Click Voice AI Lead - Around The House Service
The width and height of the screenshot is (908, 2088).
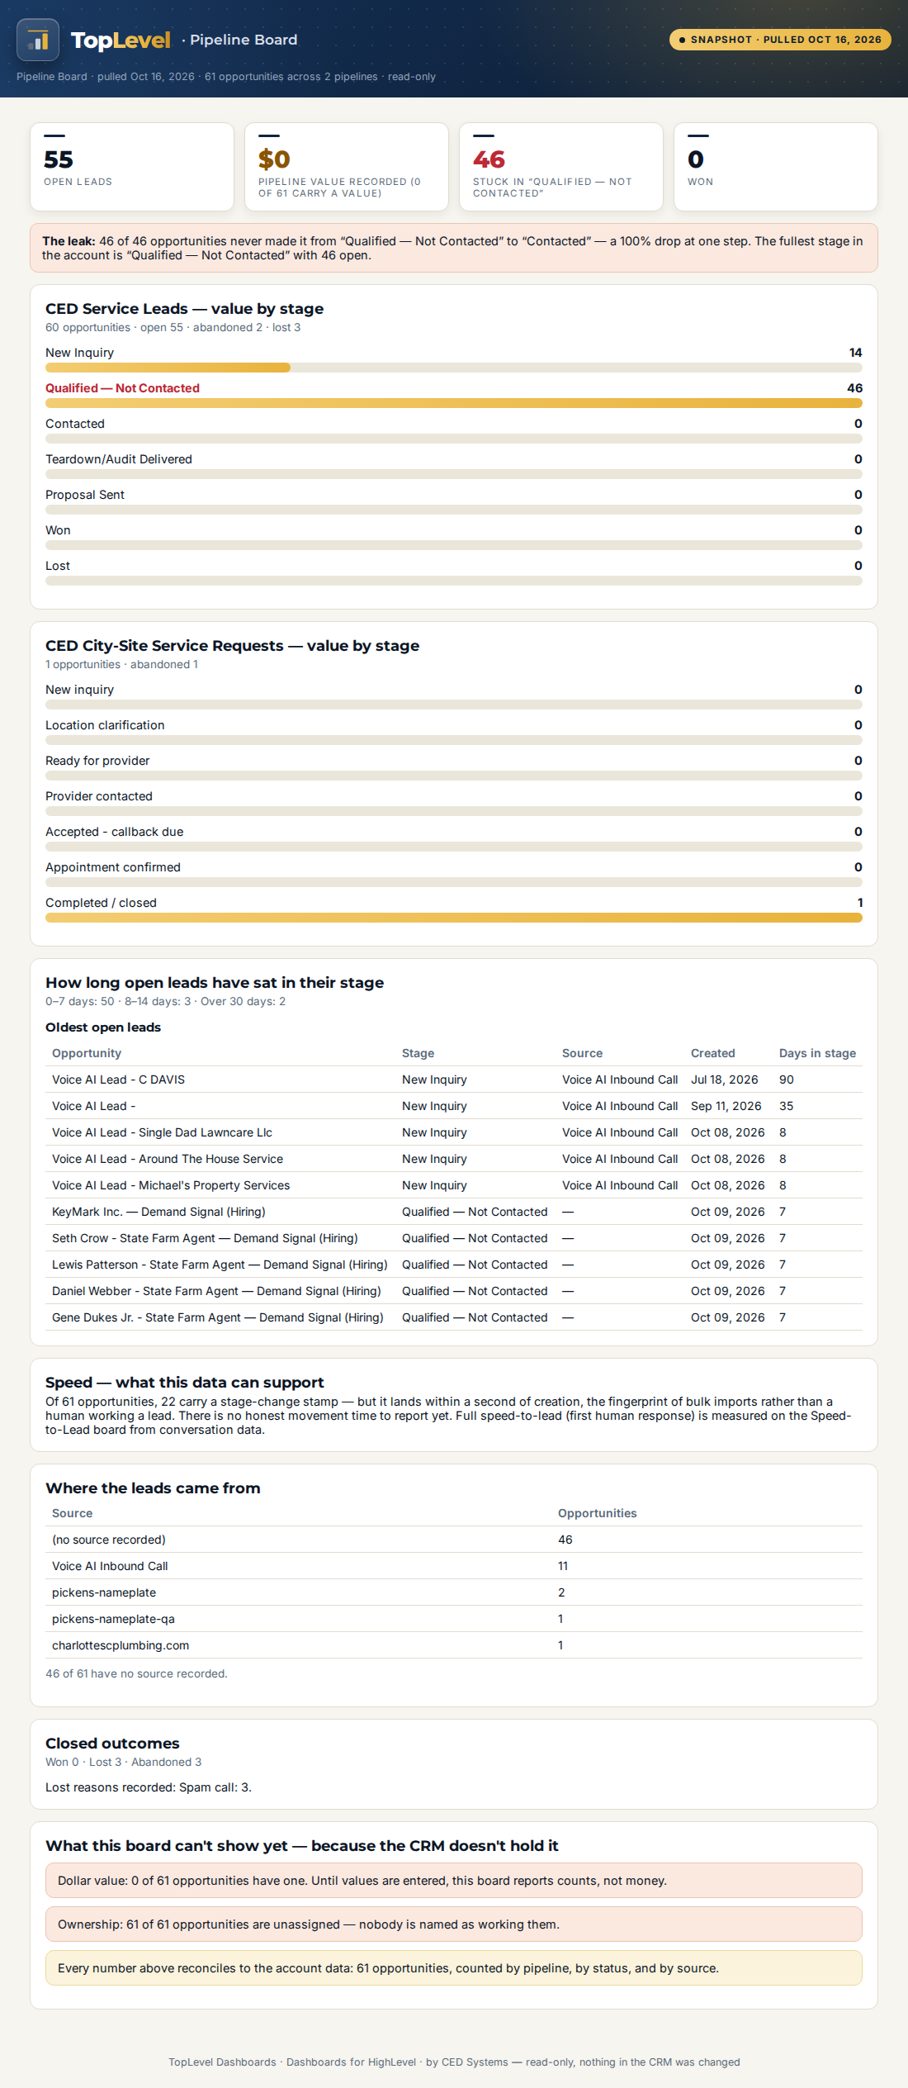tap(168, 1159)
